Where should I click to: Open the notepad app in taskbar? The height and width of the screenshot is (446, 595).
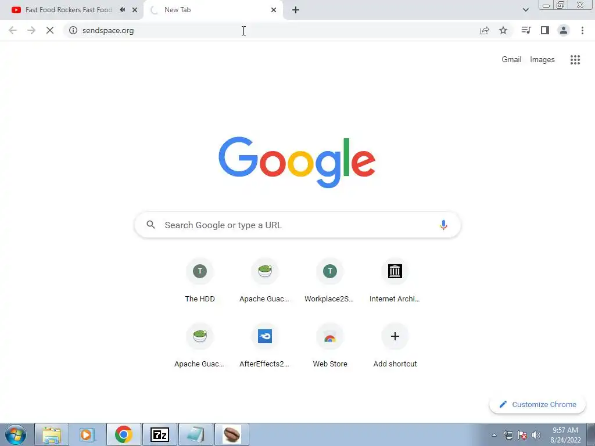coord(196,434)
